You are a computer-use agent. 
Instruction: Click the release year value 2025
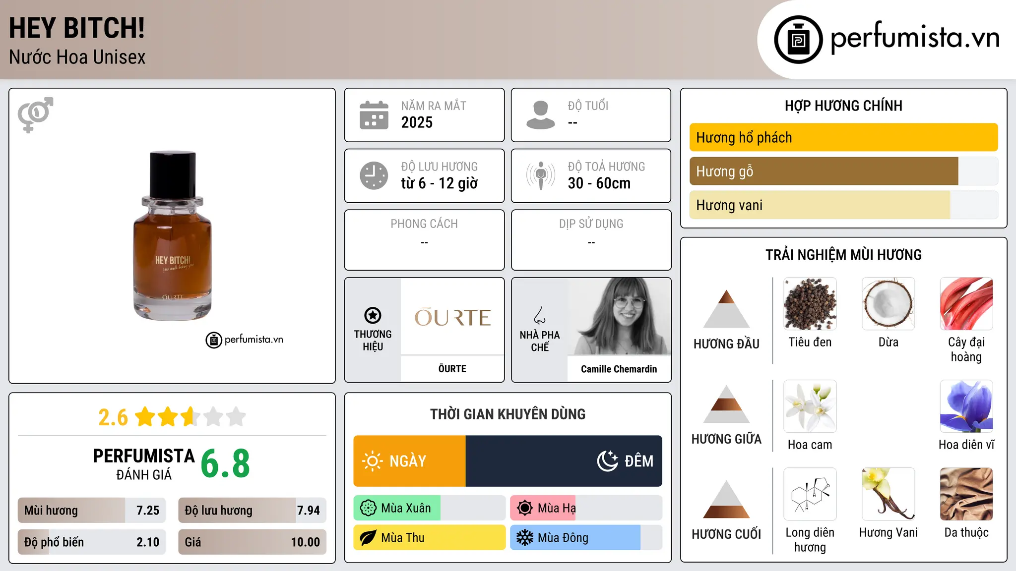point(417,122)
